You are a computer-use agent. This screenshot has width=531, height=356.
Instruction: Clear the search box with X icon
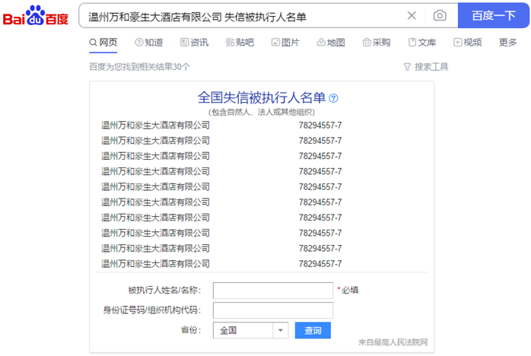[x=412, y=15]
